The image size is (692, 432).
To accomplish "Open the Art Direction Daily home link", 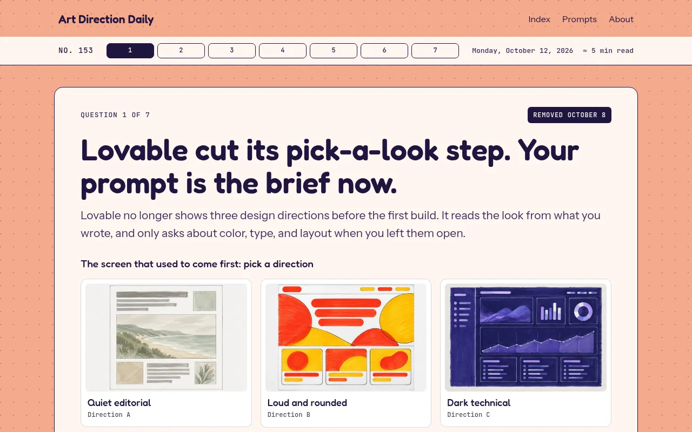I will (106, 19).
